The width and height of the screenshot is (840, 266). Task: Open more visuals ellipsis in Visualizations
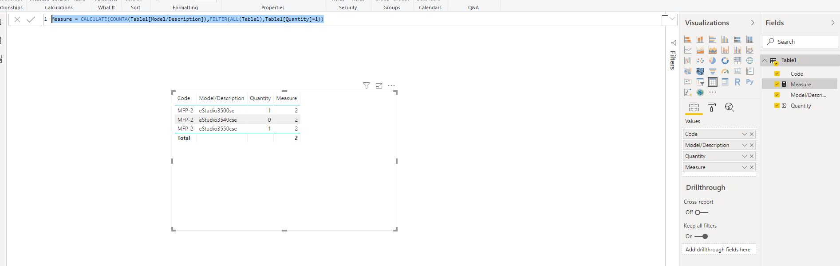point(713,92)
